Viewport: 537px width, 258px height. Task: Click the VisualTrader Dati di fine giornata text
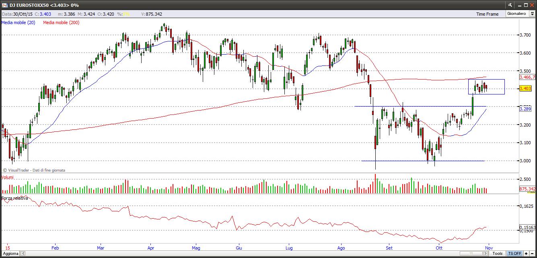click(x=34, y=170)
